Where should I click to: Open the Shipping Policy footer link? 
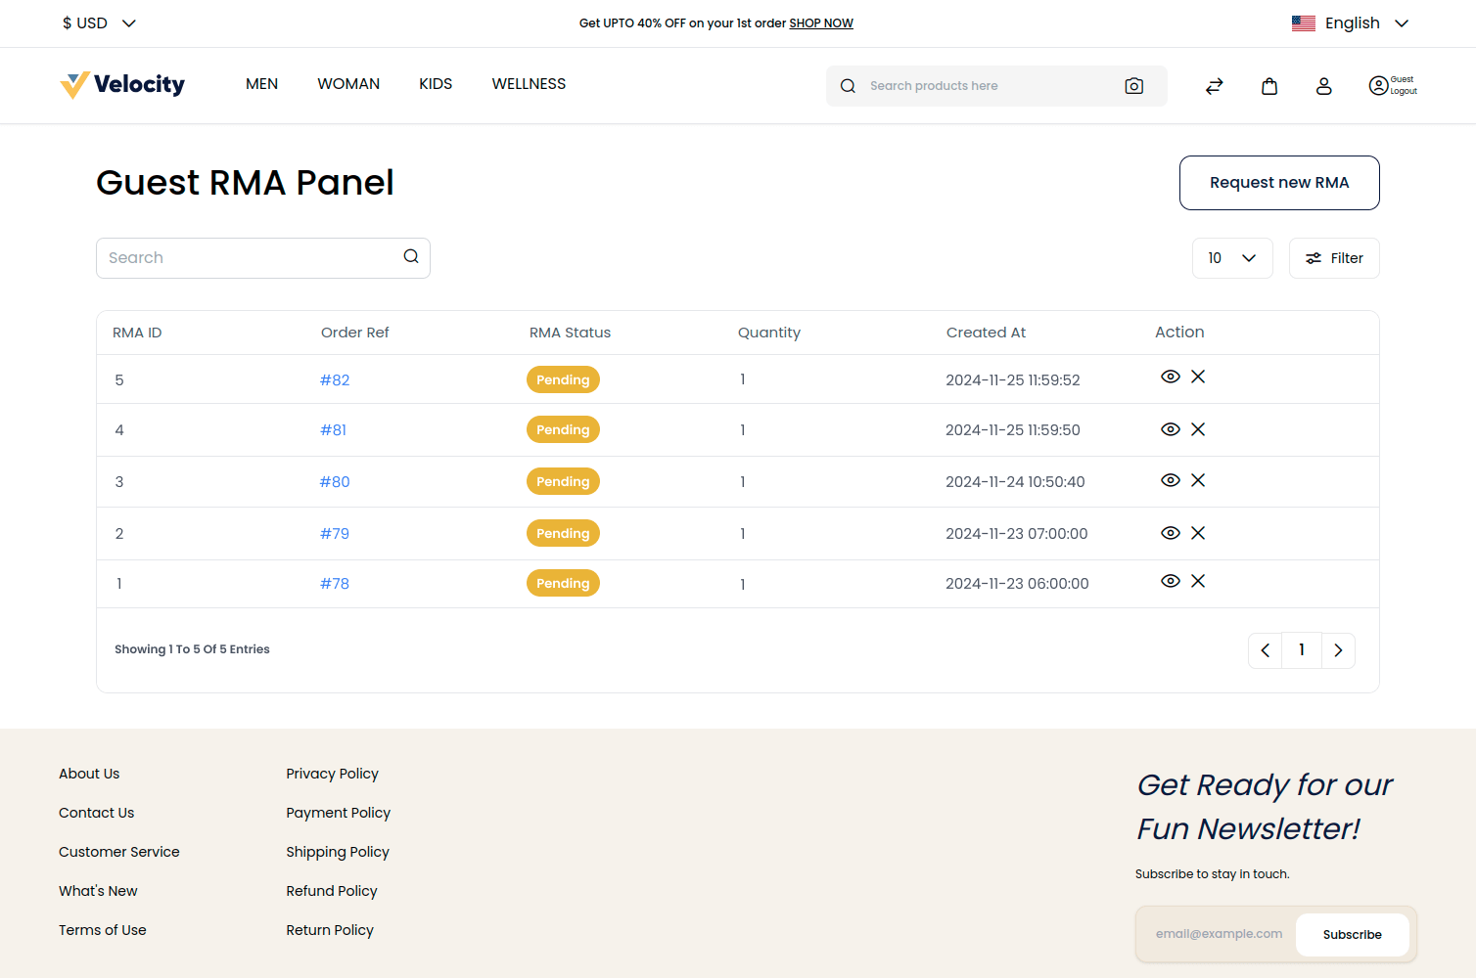click(338, 852)
